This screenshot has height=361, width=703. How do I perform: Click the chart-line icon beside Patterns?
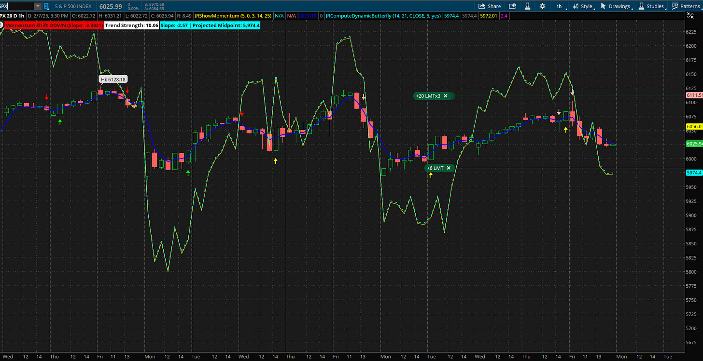pos(675,6)
